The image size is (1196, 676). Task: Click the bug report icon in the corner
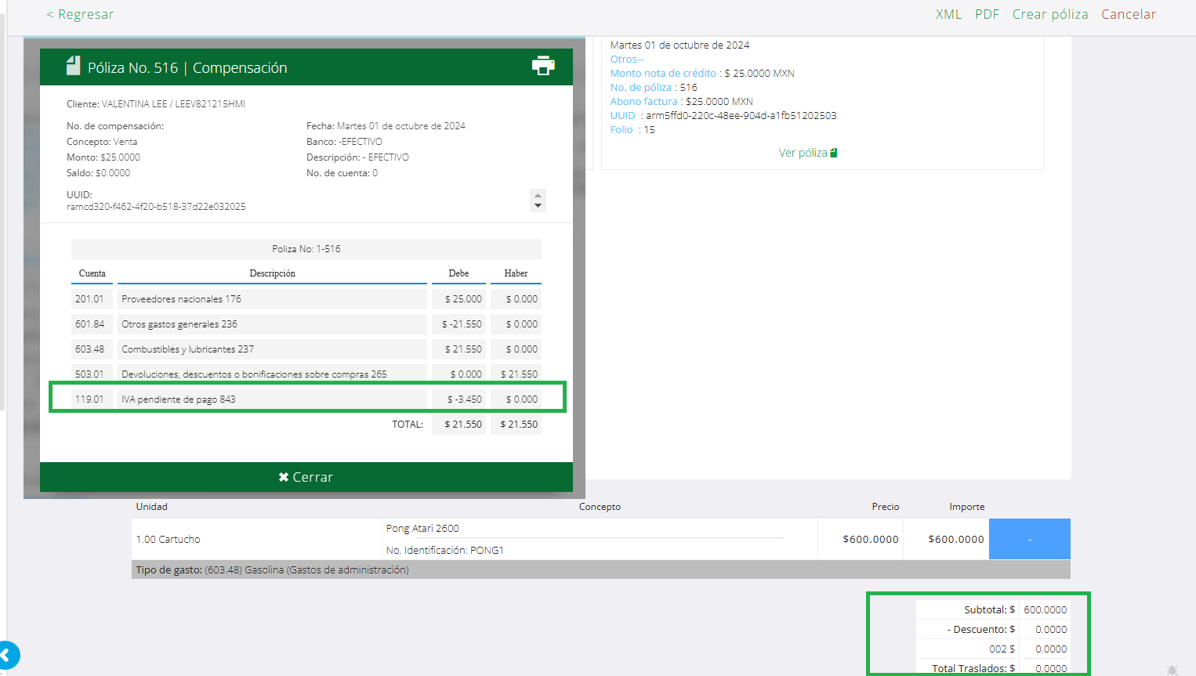[1172, 670]
